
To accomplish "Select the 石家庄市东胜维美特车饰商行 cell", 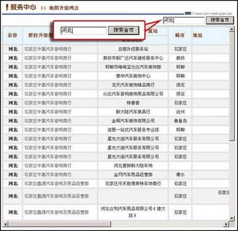I will point(133,184).
